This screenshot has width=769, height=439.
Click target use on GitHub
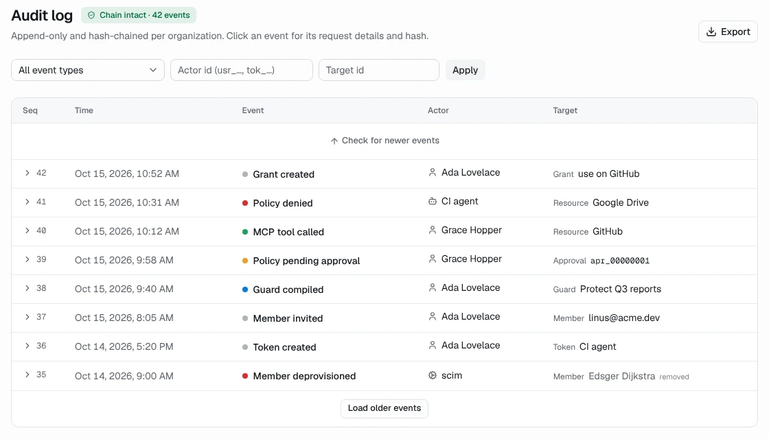click(x=608, y=174)
